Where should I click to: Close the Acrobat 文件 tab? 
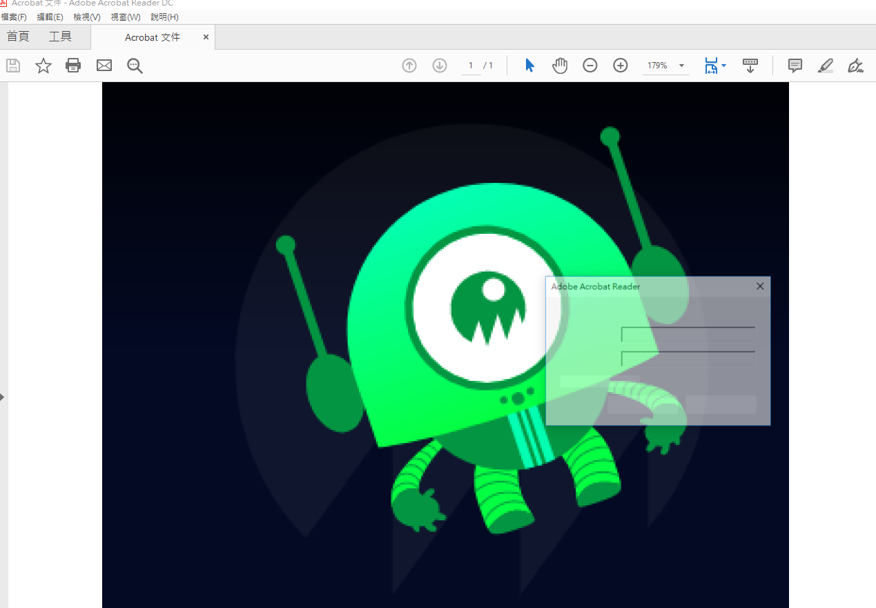pyautogui.click(x=206, y=37)
